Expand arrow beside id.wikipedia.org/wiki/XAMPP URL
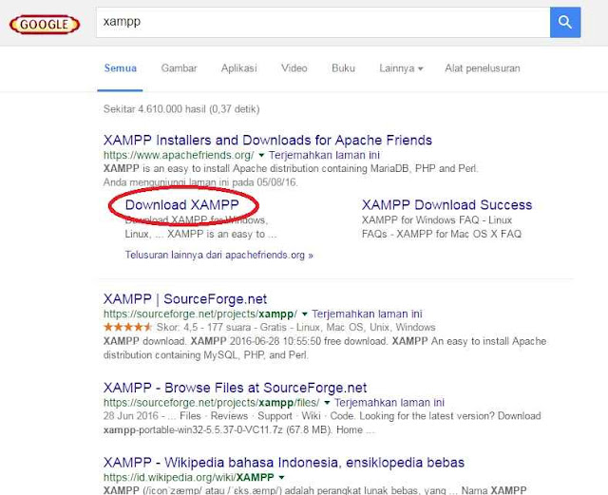The image size is (608, 495). pyautogui.click(x=281, y=478)
